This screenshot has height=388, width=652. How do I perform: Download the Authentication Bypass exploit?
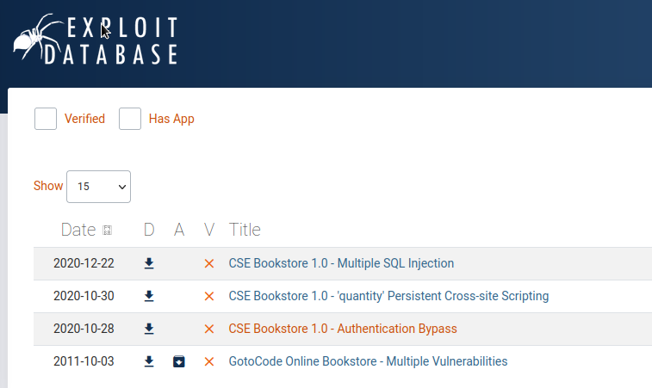pyautogui.click(x=149, y=329)
